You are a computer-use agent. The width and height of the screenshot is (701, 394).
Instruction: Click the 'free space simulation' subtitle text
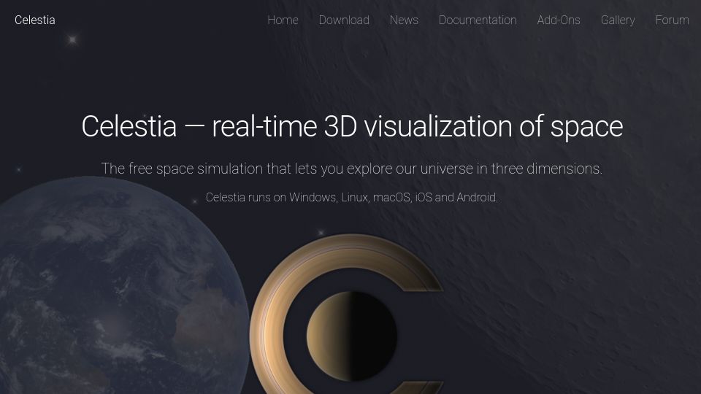pos(352,169)
